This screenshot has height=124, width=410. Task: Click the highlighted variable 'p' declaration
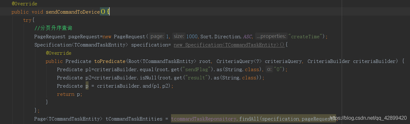point(87,86)
